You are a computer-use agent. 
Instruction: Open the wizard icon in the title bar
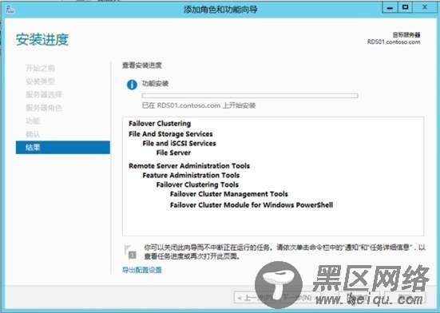point(10,10)
